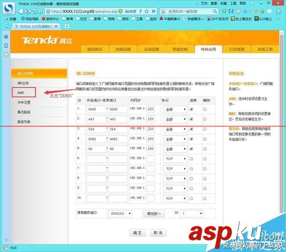
Task: Click the 确定 confirm button
Action: coord(137,233)
